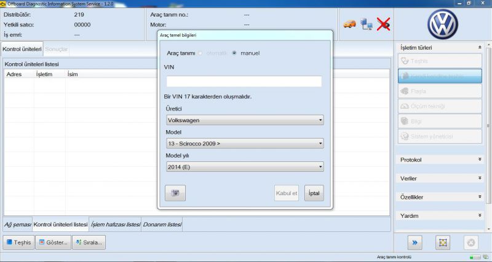Open the Ağ şeması tab
Image resolution: width=492 pixels, height=262 pixels.
[x=18, y=225]
